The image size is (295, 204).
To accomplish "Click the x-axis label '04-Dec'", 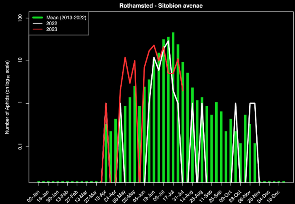I will click(x=264, y=196).
